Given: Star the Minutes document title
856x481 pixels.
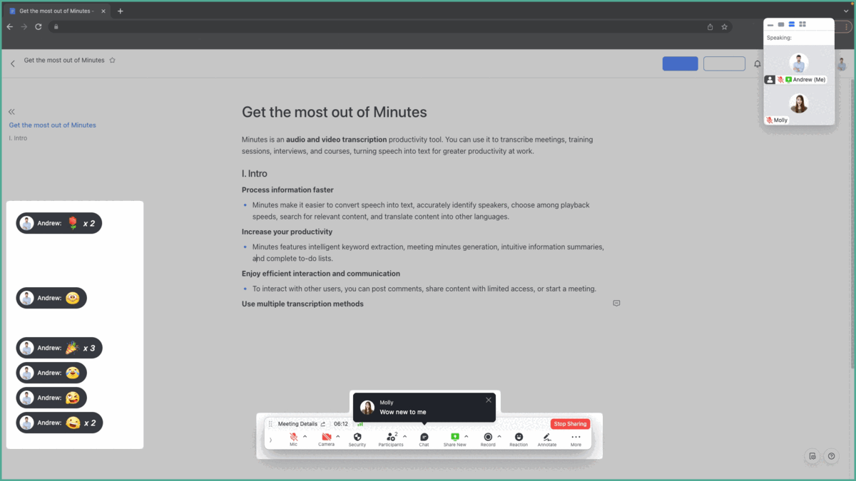Looking at the screenshot, I should click(113, 61).
